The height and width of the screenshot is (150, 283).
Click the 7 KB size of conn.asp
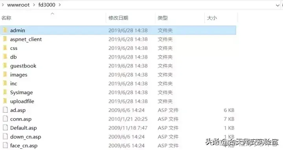(x=229, y=119)
